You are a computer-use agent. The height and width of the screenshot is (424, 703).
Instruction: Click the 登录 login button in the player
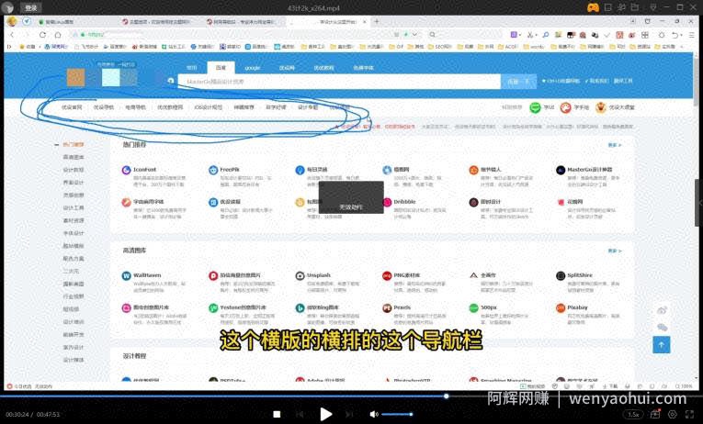[x=31, y=8]
